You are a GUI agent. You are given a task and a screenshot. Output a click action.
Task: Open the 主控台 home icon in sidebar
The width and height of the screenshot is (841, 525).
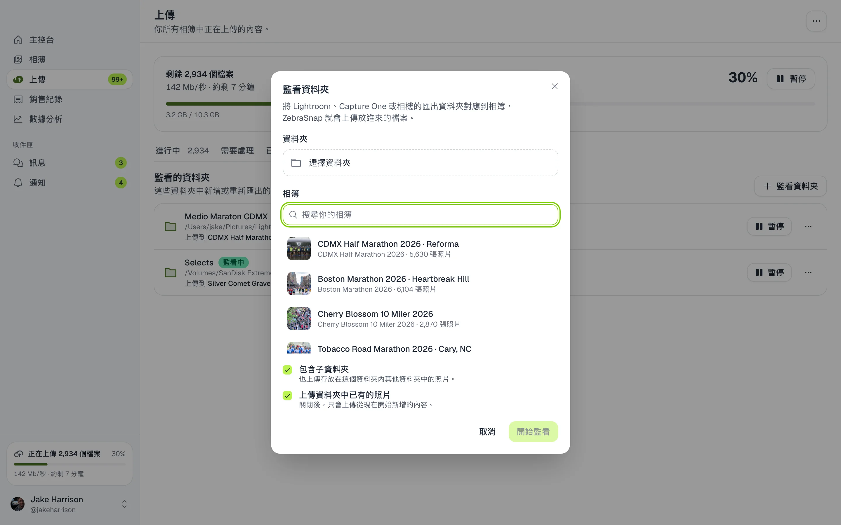[18, 40]
